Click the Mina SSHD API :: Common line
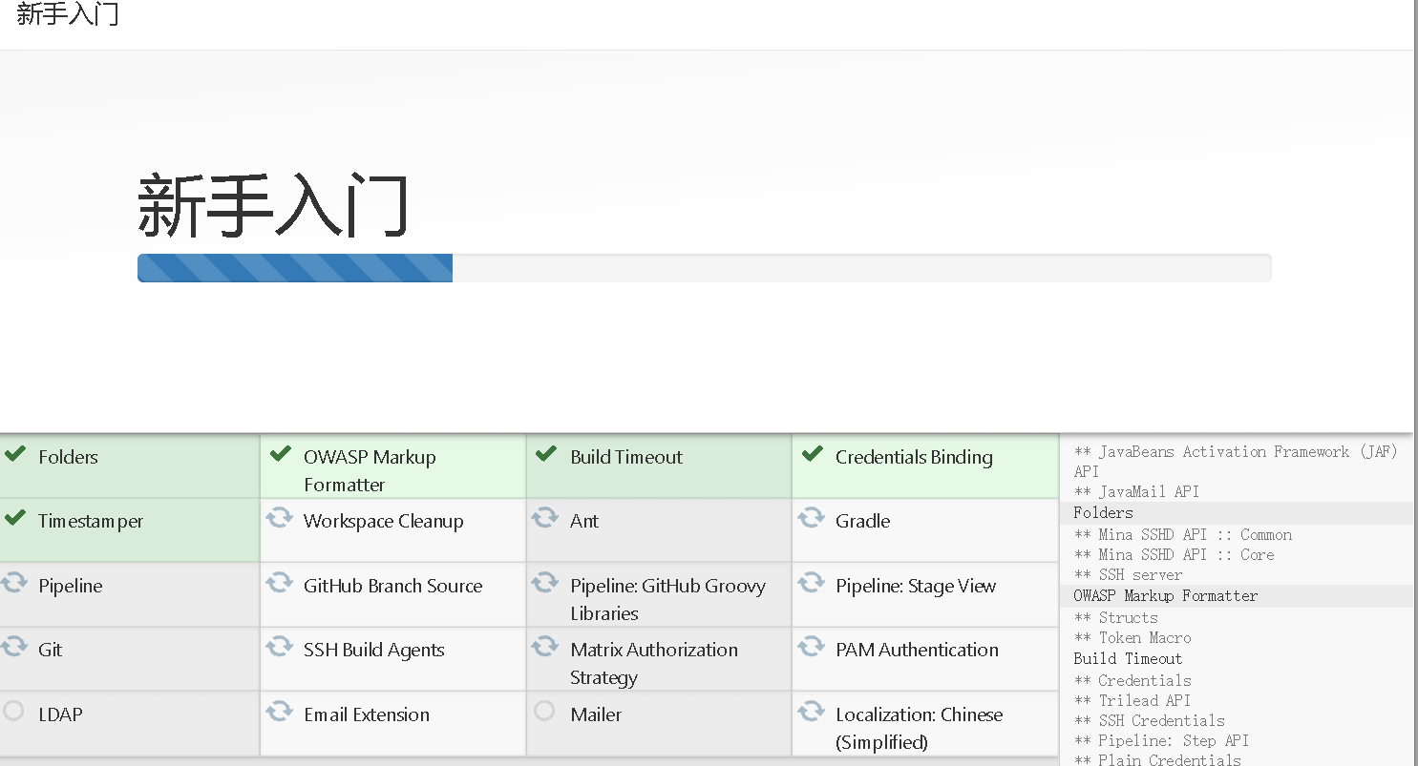The width and height of the screenshot is (1418, 766). click(x=1183, y=535)
